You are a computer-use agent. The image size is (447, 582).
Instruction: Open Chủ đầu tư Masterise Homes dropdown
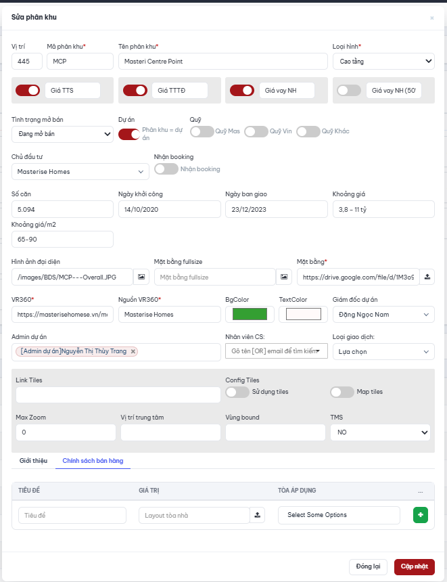80,171
